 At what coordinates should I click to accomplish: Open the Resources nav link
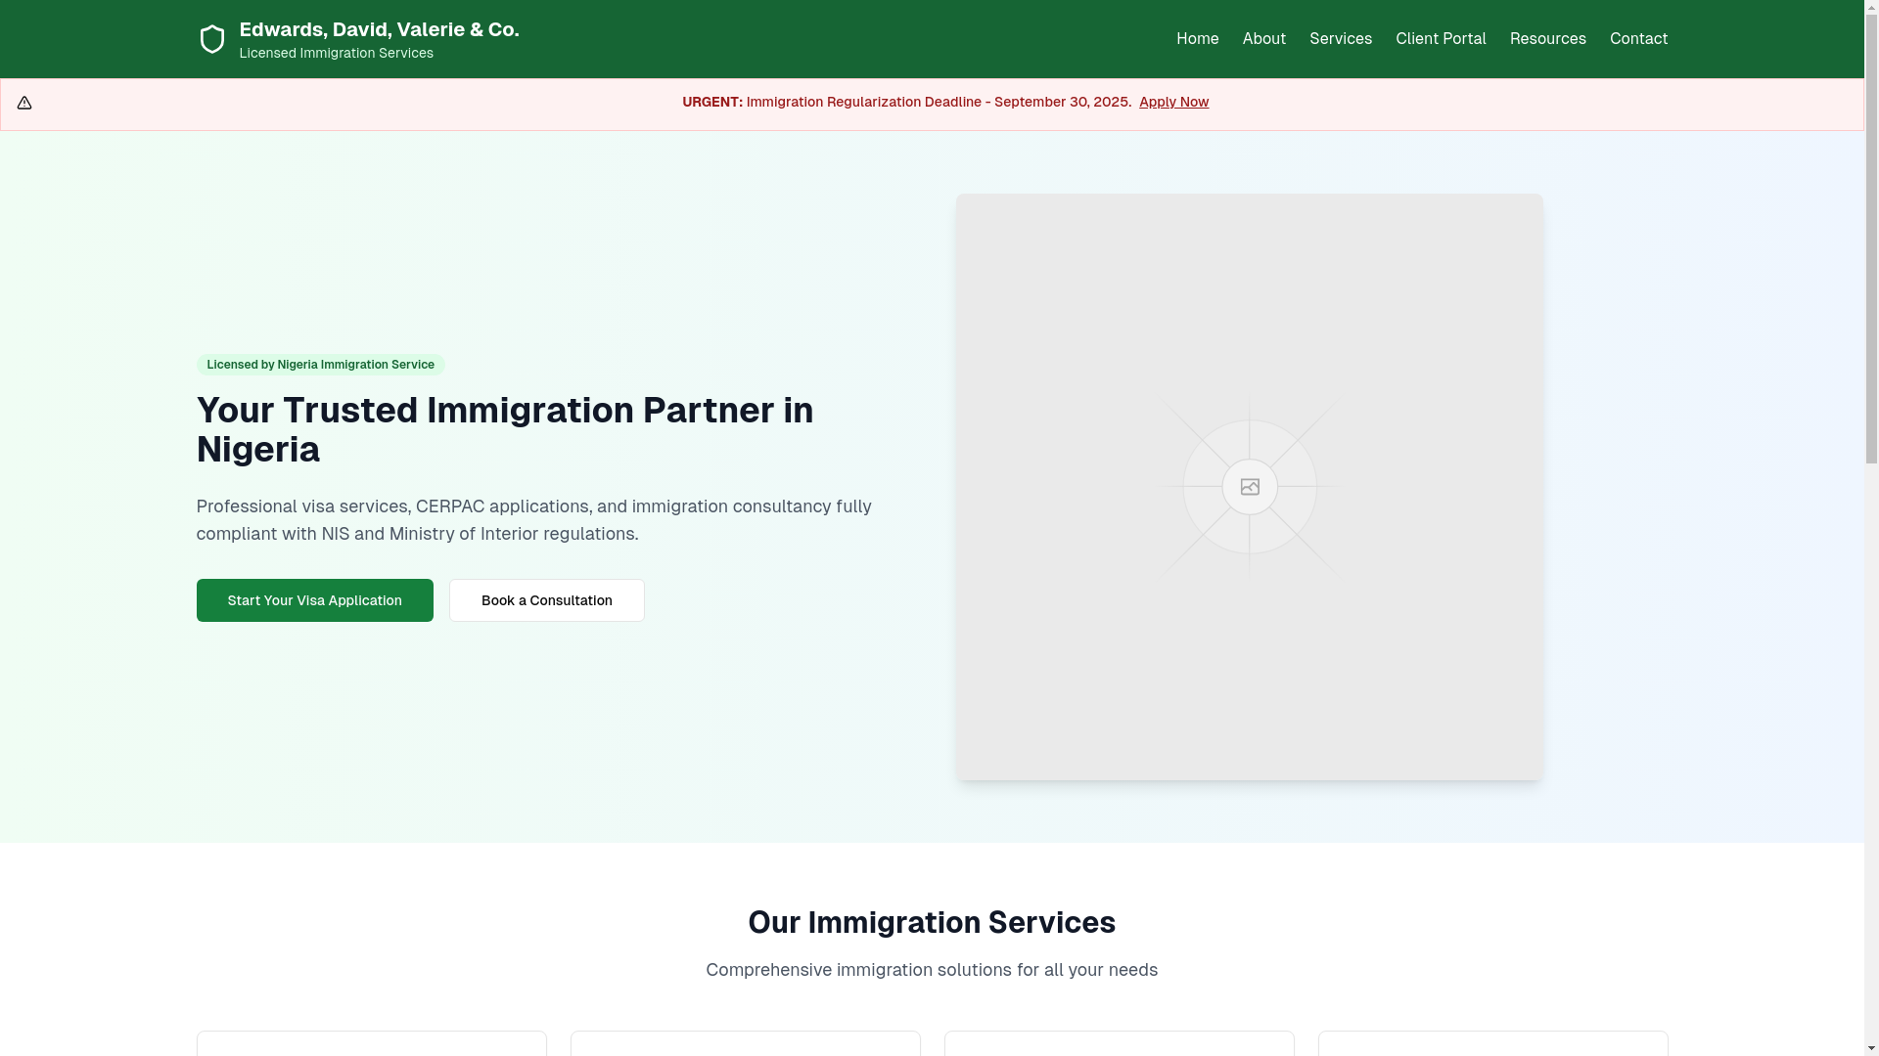pyautogui.click(x=1548, y=39)
